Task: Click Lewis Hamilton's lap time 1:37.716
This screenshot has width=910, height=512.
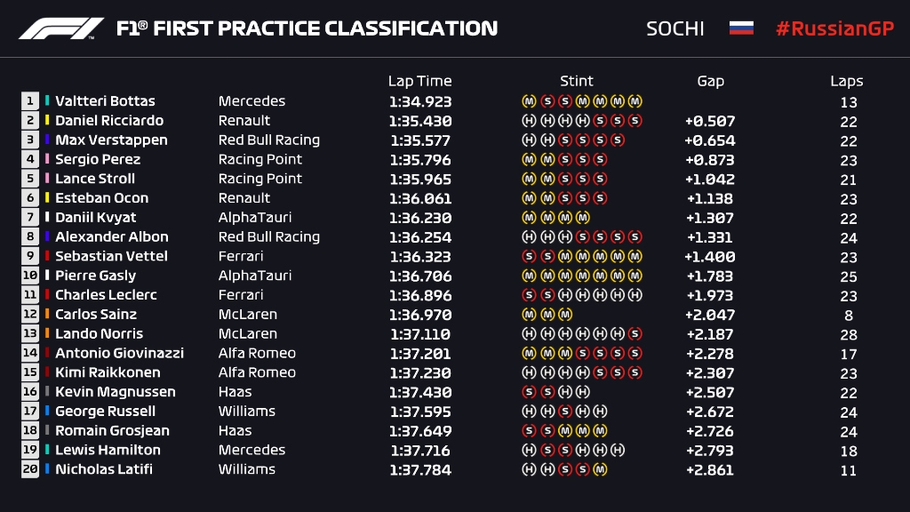Action: coord(419,450)
